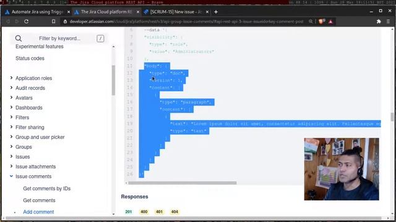Open a new browser tab with plus
This screenshot has width=396, height=222.
[x=216, y=12]
